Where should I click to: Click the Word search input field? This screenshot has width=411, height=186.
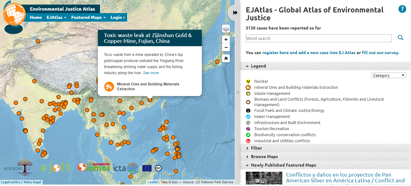(x=318, y=38)
